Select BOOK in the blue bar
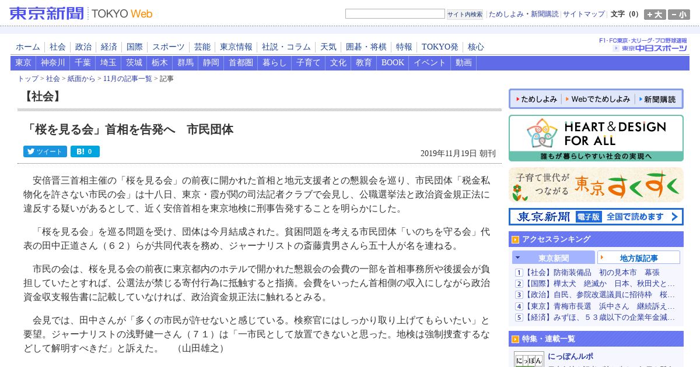This screenshot has width=700, height=367. (393, 63)
